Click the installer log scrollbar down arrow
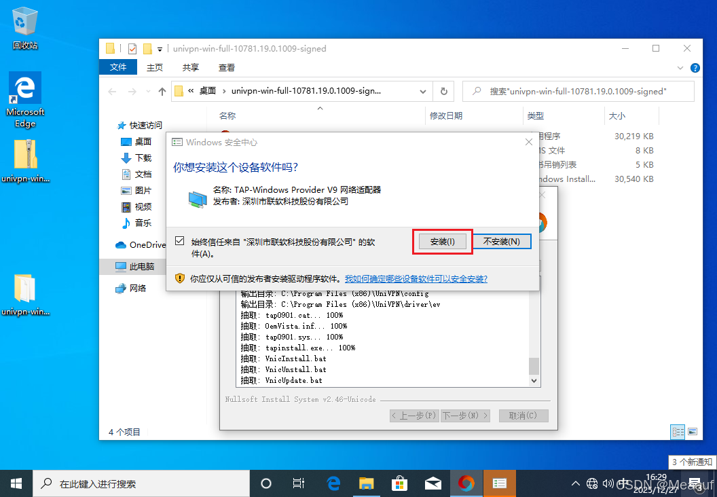Screen dimensions: 717x497 click(x=534, y=380)
